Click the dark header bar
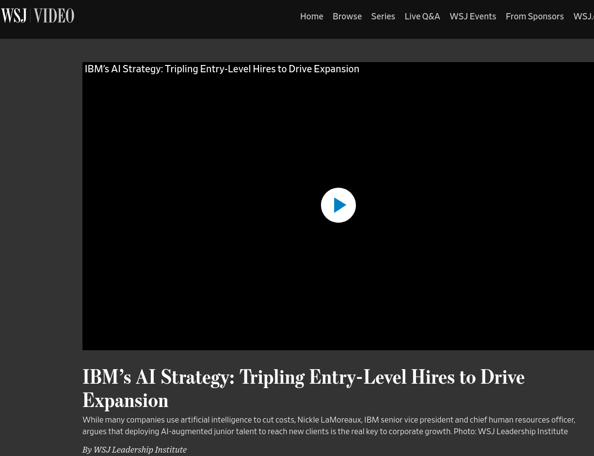The width and height of the screenshot is (594, 456). [194, 16]
